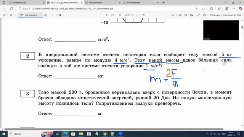Screen dimensions: 244x137
Task: Click the save as icon
Action: 191,15
